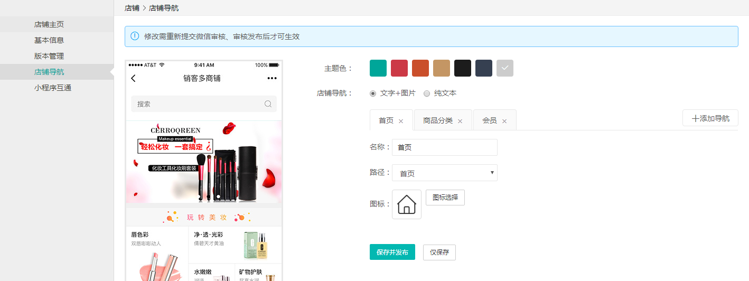Screen dimensions: 749x281
Task: Click the 保存并发布 button
Action: (392, 252)
